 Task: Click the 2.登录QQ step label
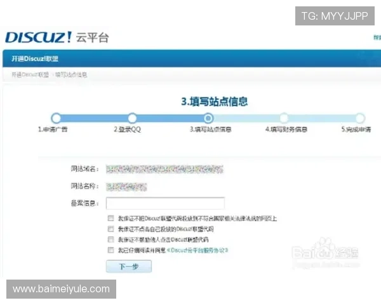click(x=128, y=129)
